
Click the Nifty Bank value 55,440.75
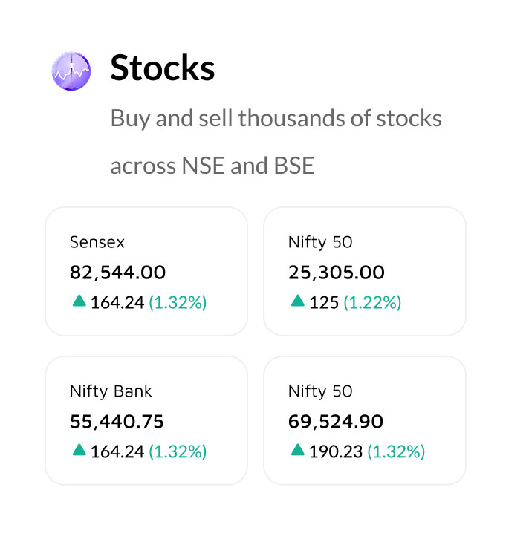[x=117, y=422]
